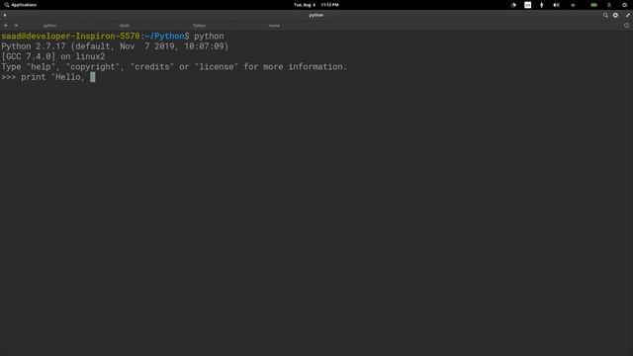Click the ~/Python path text

click(x=164, y=36)
